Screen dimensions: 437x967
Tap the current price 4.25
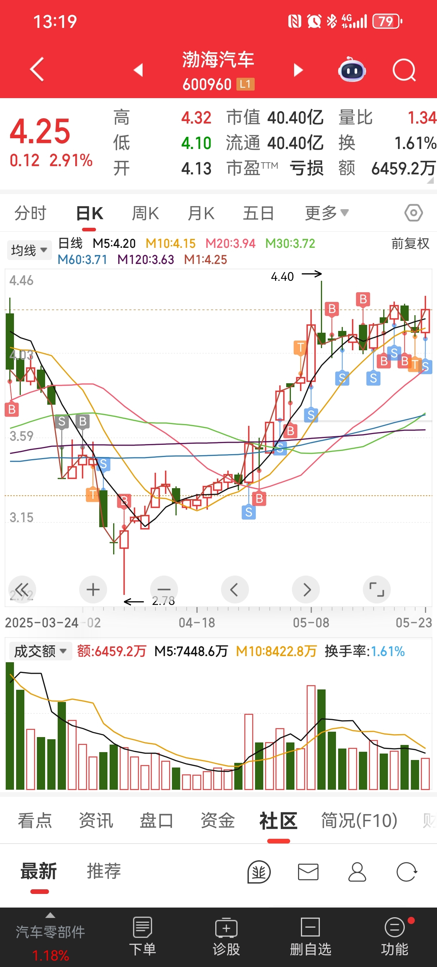point(40,131)
